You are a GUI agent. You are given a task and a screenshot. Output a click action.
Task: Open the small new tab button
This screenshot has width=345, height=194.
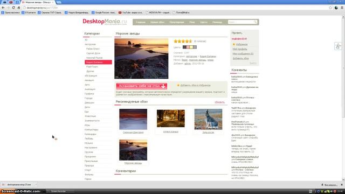point(59,2)
